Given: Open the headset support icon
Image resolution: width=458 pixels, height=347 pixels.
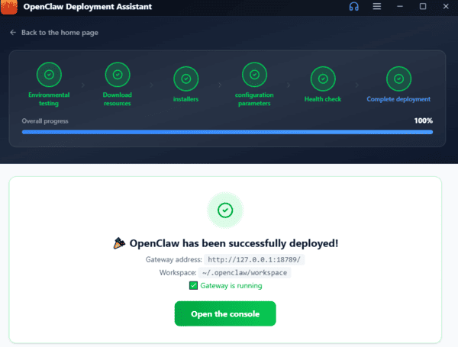Looking at the screenshot, I should pos(353,7).
